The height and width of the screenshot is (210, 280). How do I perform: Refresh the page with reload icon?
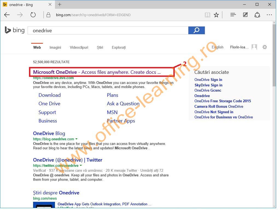[x=33, y=15]
